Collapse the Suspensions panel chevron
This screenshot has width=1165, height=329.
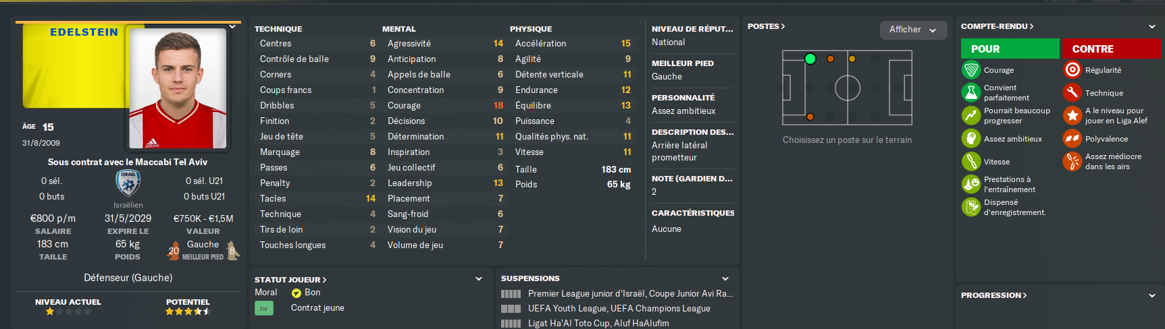pyautogui.click(x=725, y=278)
